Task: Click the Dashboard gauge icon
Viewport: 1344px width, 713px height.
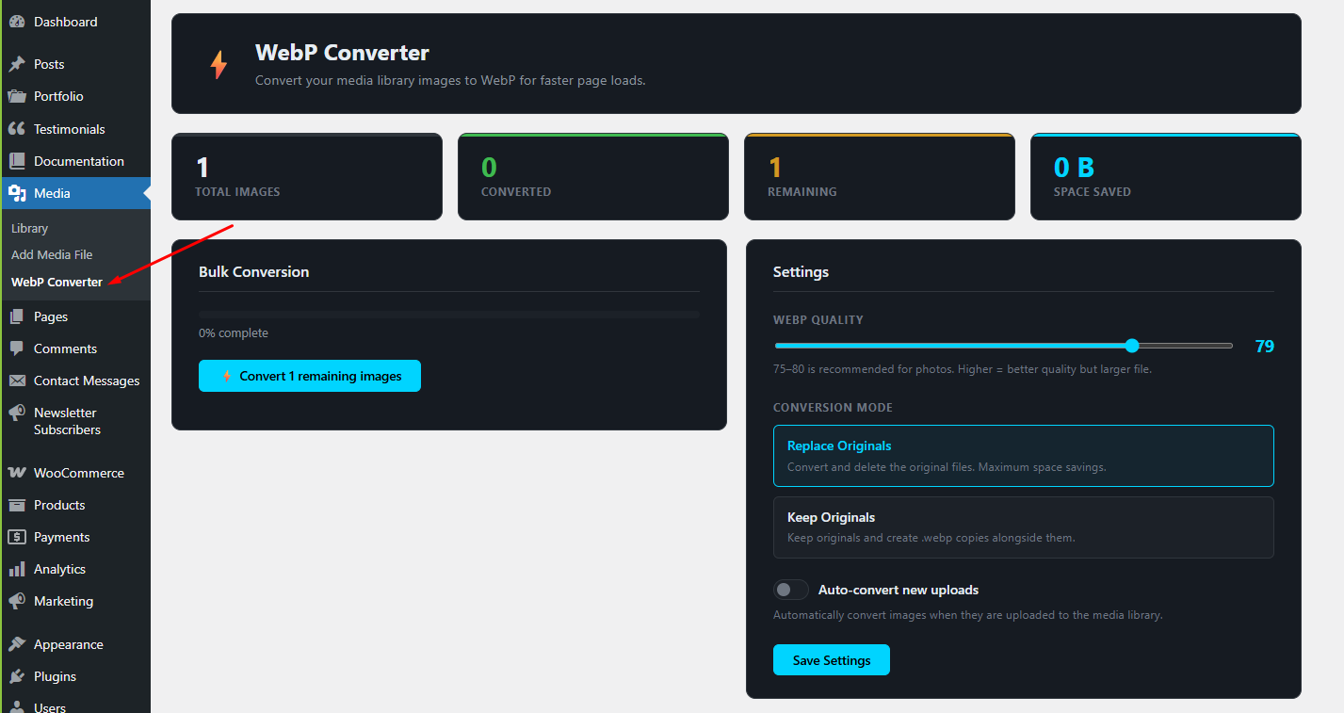Action: 17,22
